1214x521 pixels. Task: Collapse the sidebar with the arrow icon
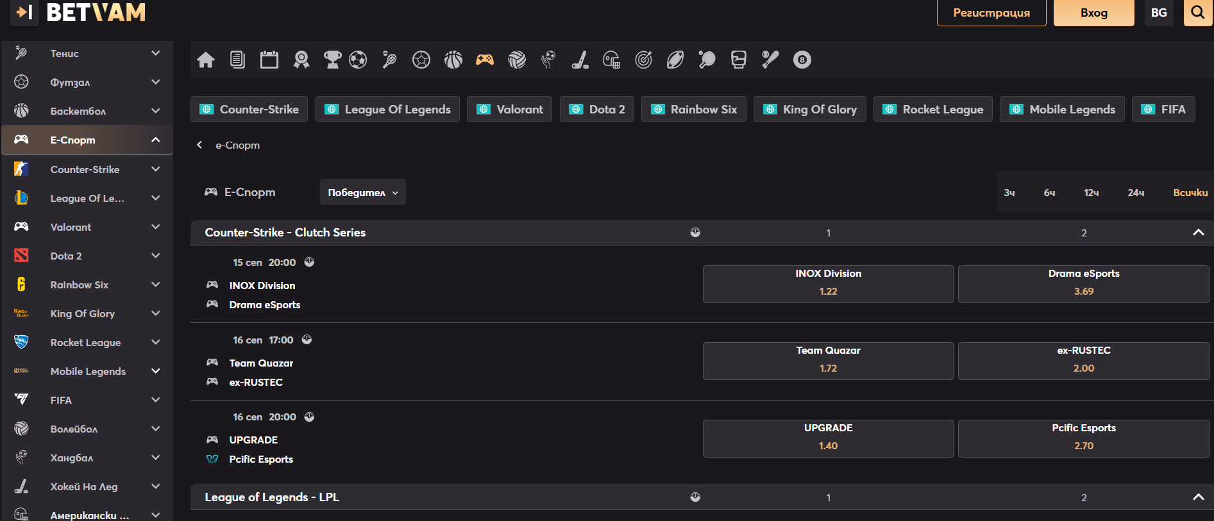[x=24, y=12]
